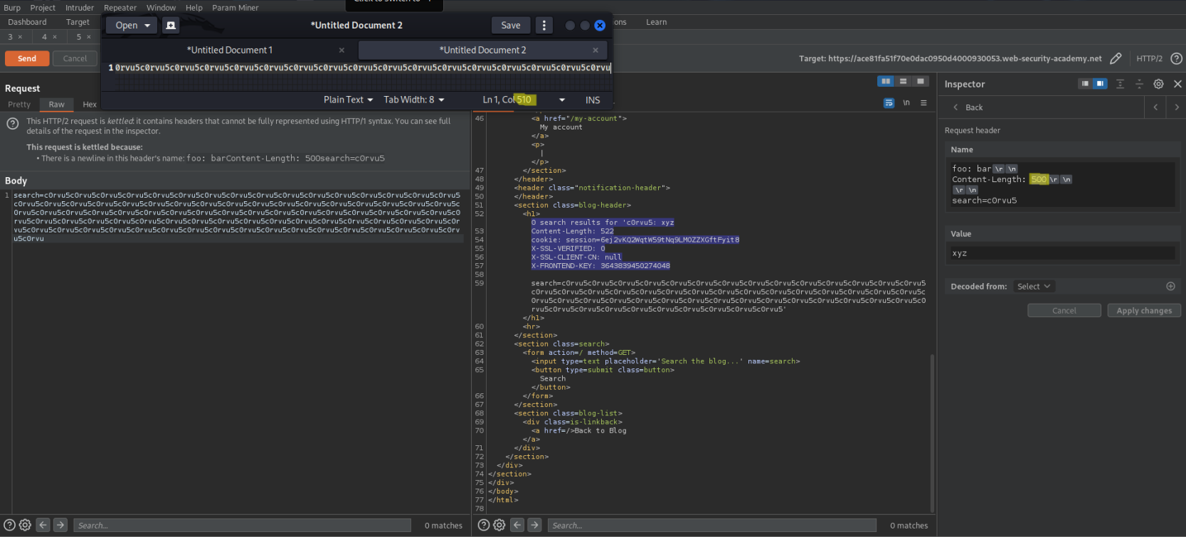Go to next request search match
This screenshot has height=537, width=1186.
pos(60,525)
